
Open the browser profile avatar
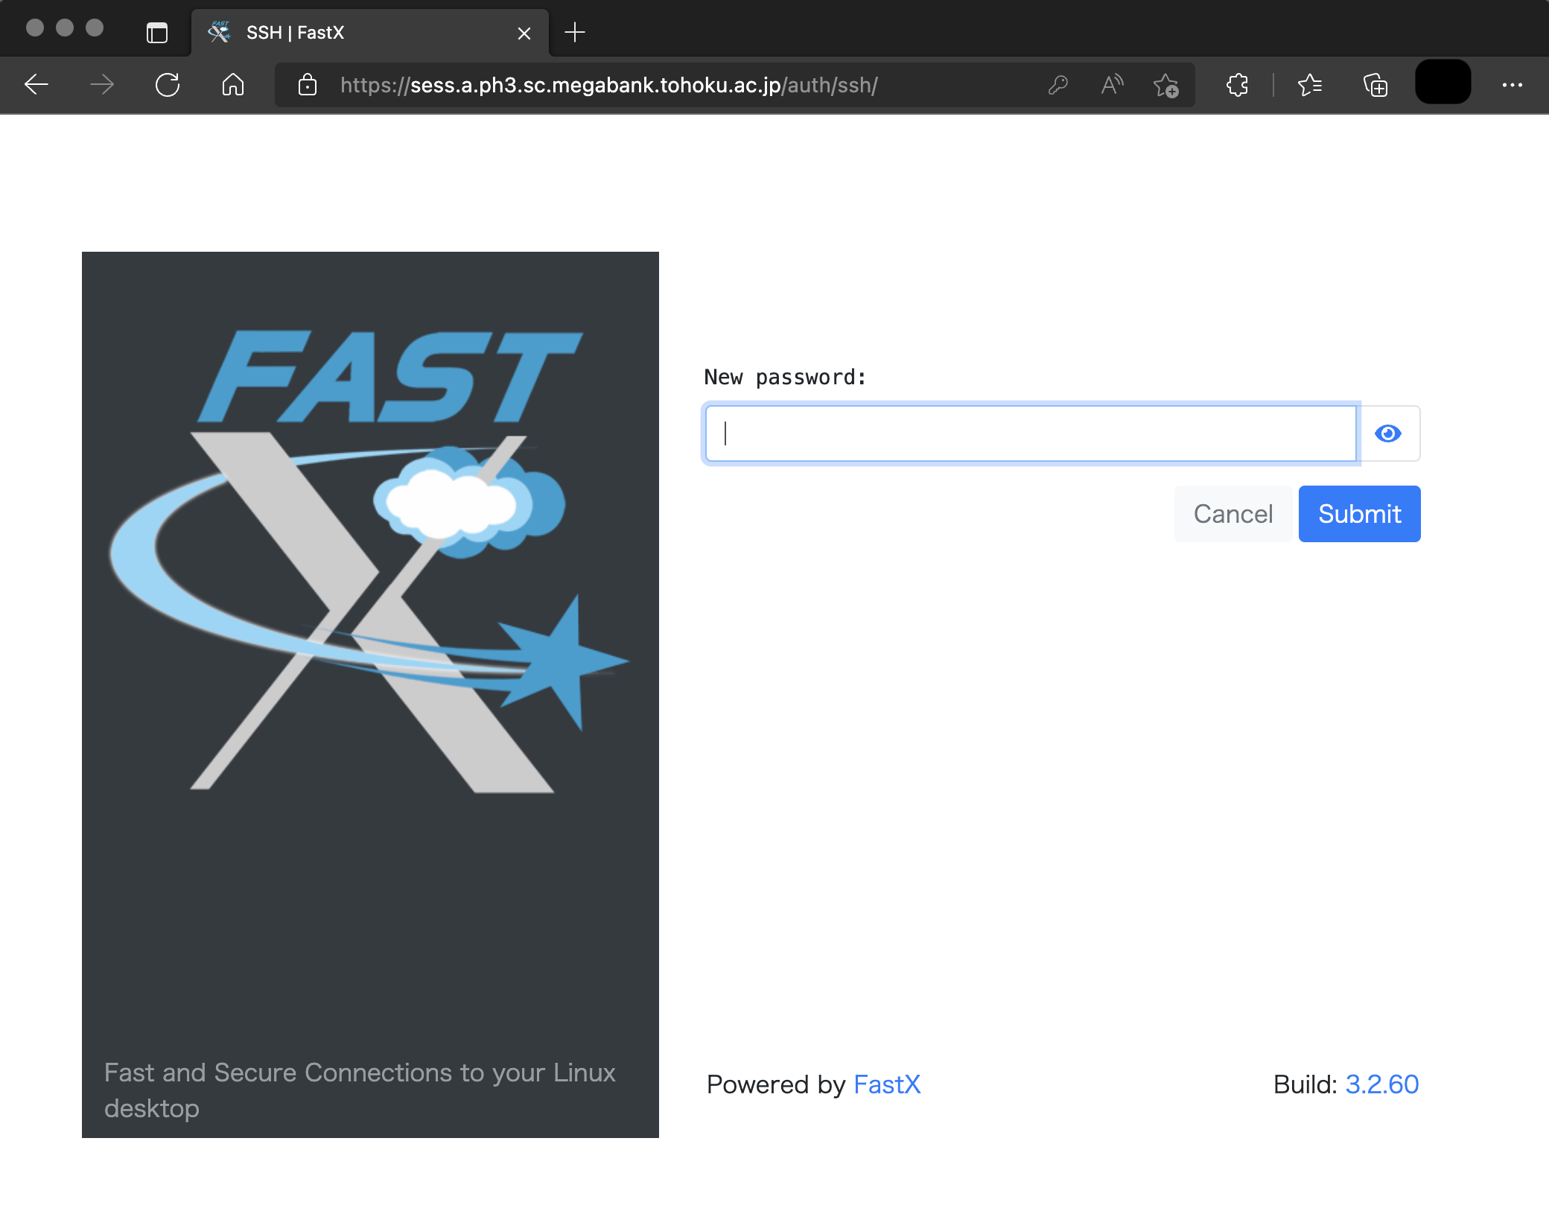click(x=1443, y=82)
